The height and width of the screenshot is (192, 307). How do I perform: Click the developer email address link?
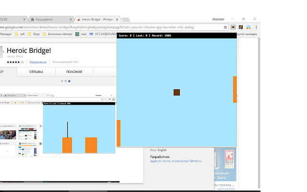point(176,161)
